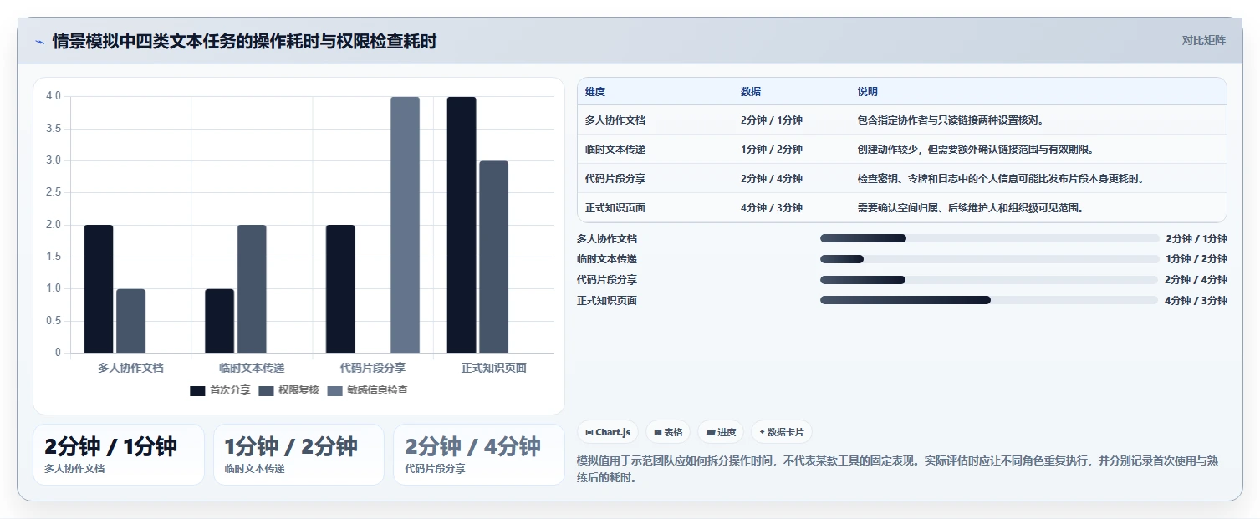This screenshot has height=519, width=1260.
Task: Select the Chart.js tag chip
Action: 608,432
